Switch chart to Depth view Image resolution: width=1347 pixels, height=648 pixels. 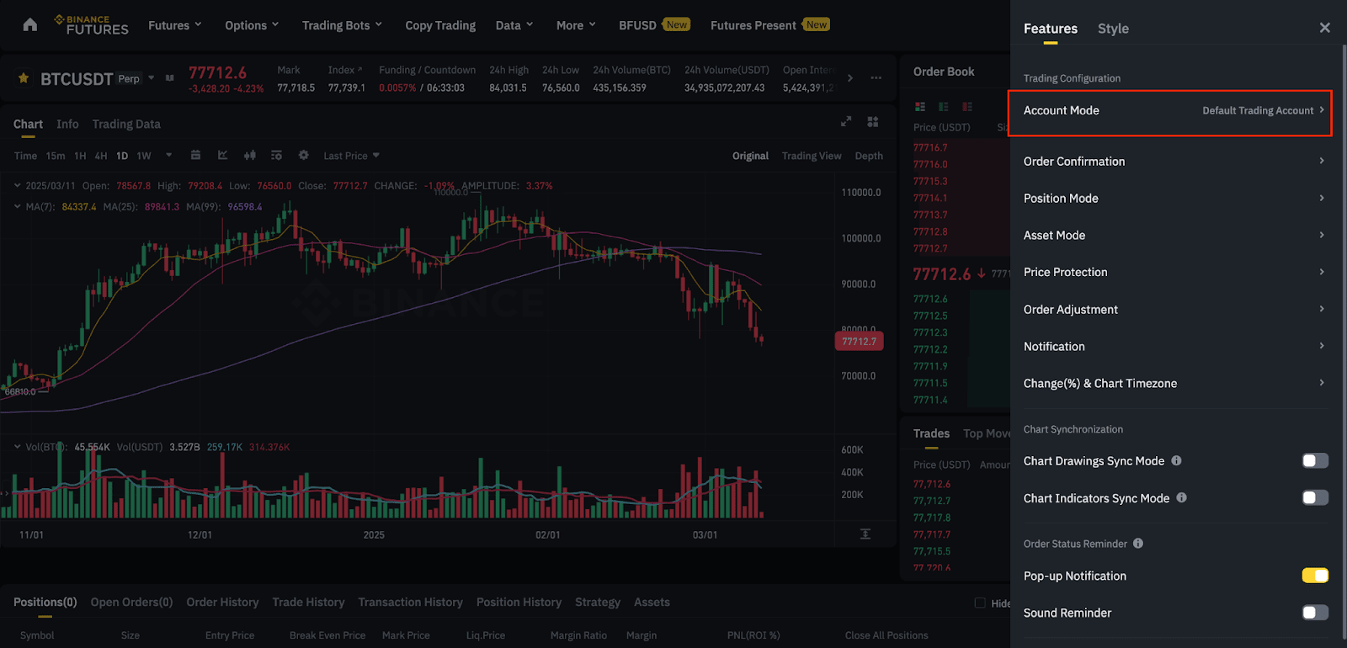(x=869, y=156)
